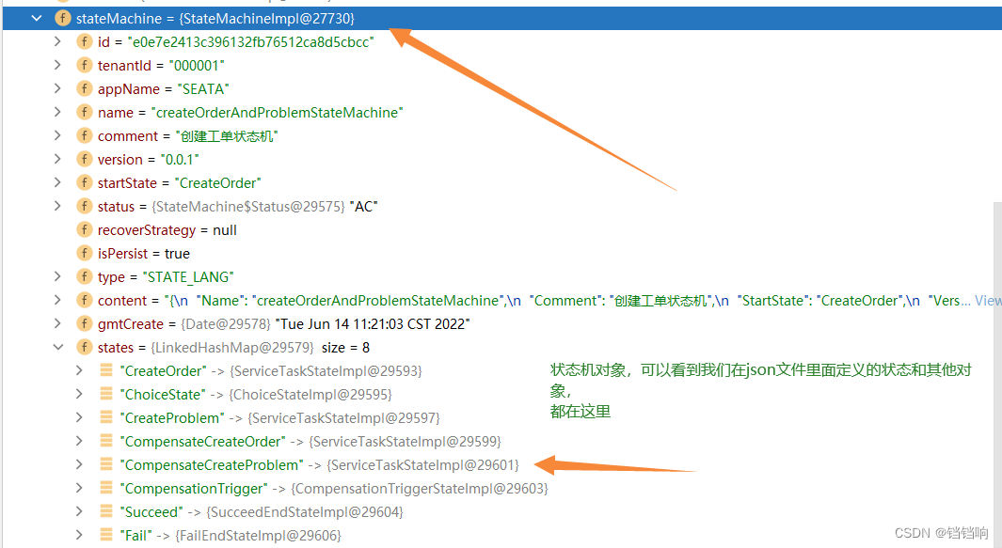Expand the "CompensateCreateOrder" map entry

(79, 442)
